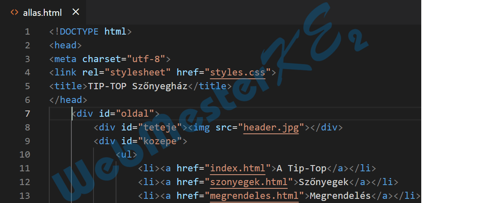Click line number 13 in the gutter
The width and height of the screenshot is (501, 203).
pyautogui.click(x=25, y=196)
